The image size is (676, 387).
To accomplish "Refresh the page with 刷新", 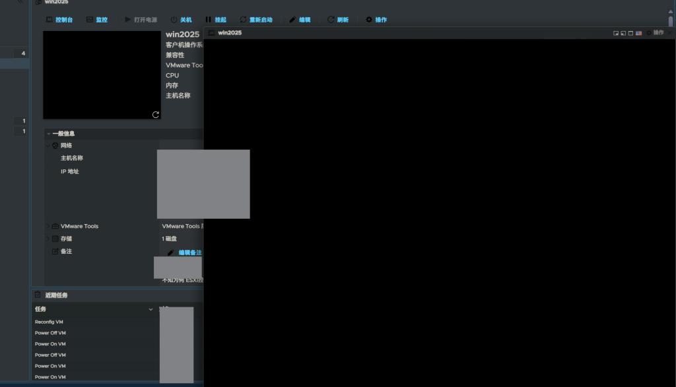I will point(338,20).
